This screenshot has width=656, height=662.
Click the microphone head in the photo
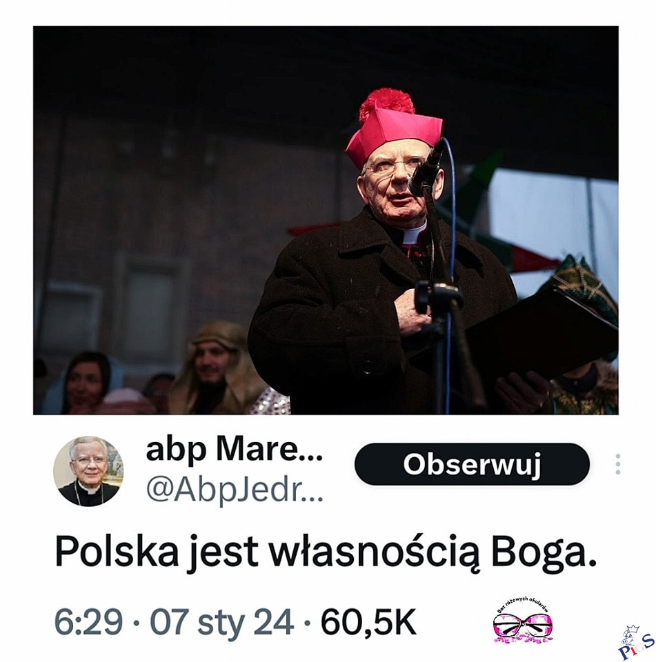point(426,168)
